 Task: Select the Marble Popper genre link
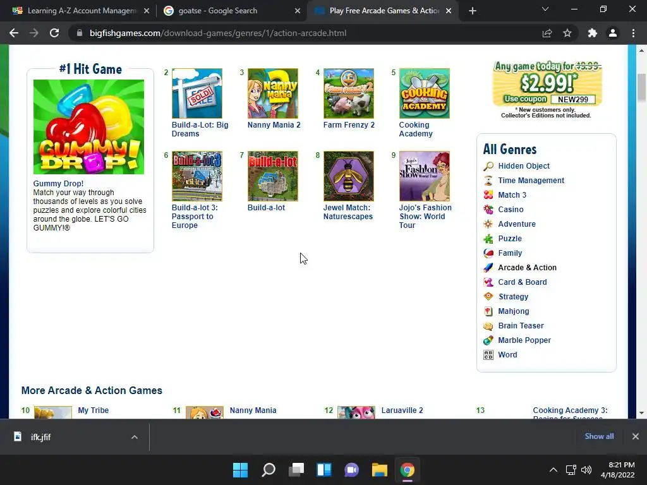[x=524, y=340]
